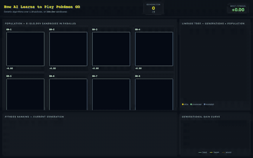253x158 pixels.
Task: Click the G0-3 label
Action: point(95,29)
